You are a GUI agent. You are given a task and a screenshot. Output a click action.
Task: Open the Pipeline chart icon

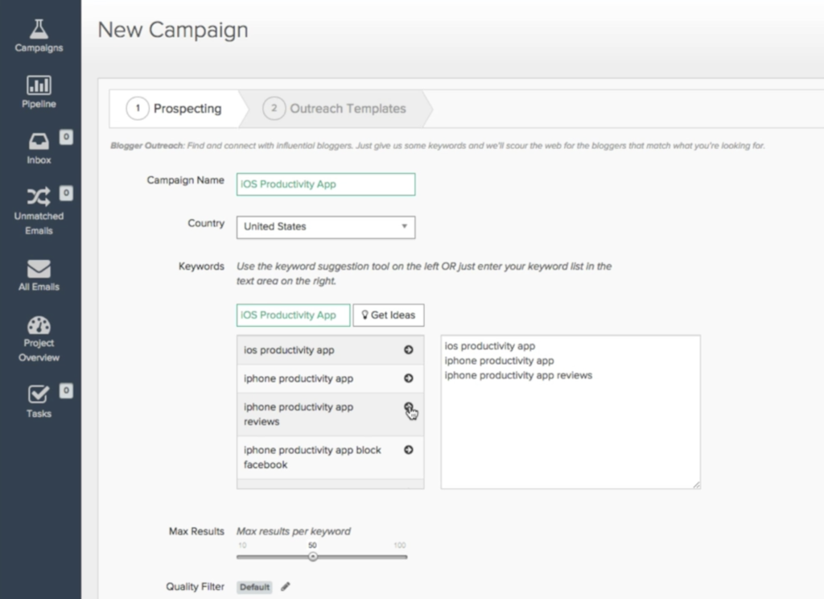point(39,85)
